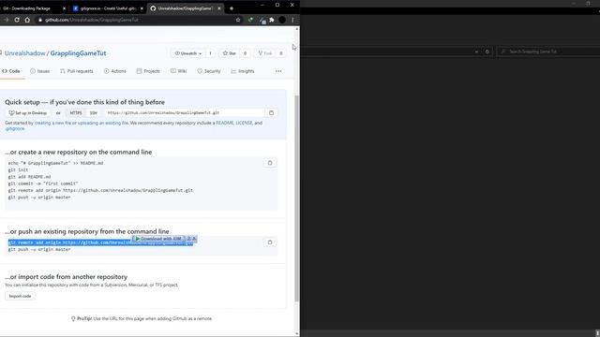
Task: Click Set up in Desktop button
Action: click(x=27, y=113)
